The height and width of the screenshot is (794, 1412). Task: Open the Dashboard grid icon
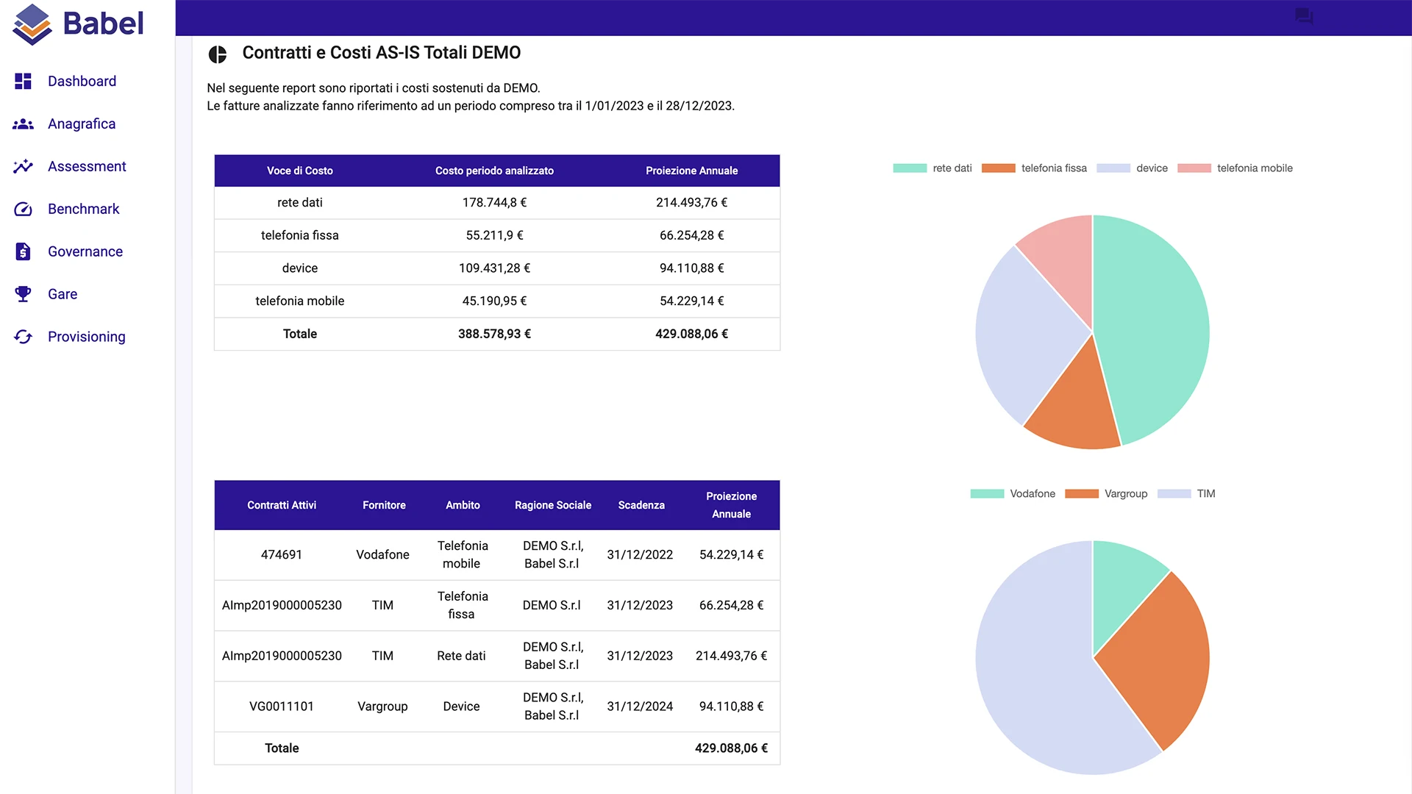pos(23,81)
